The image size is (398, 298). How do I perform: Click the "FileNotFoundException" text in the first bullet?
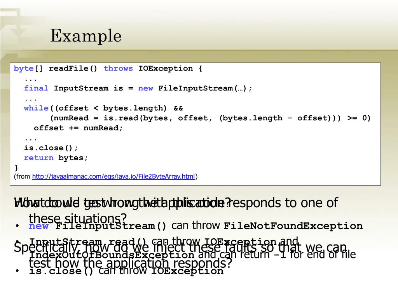click(293, 226)
